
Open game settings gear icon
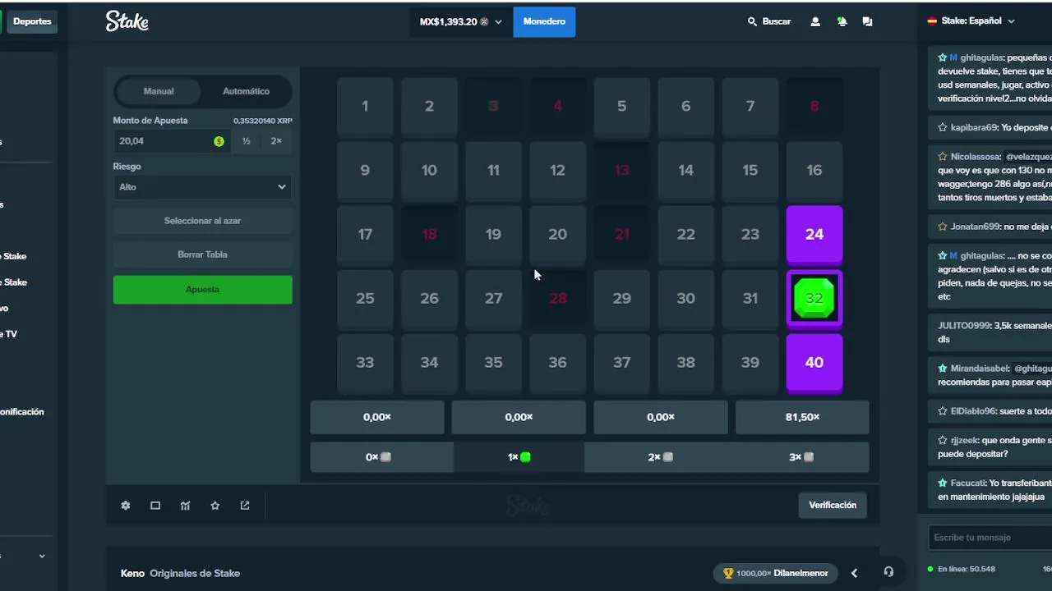tap(126, 506)
